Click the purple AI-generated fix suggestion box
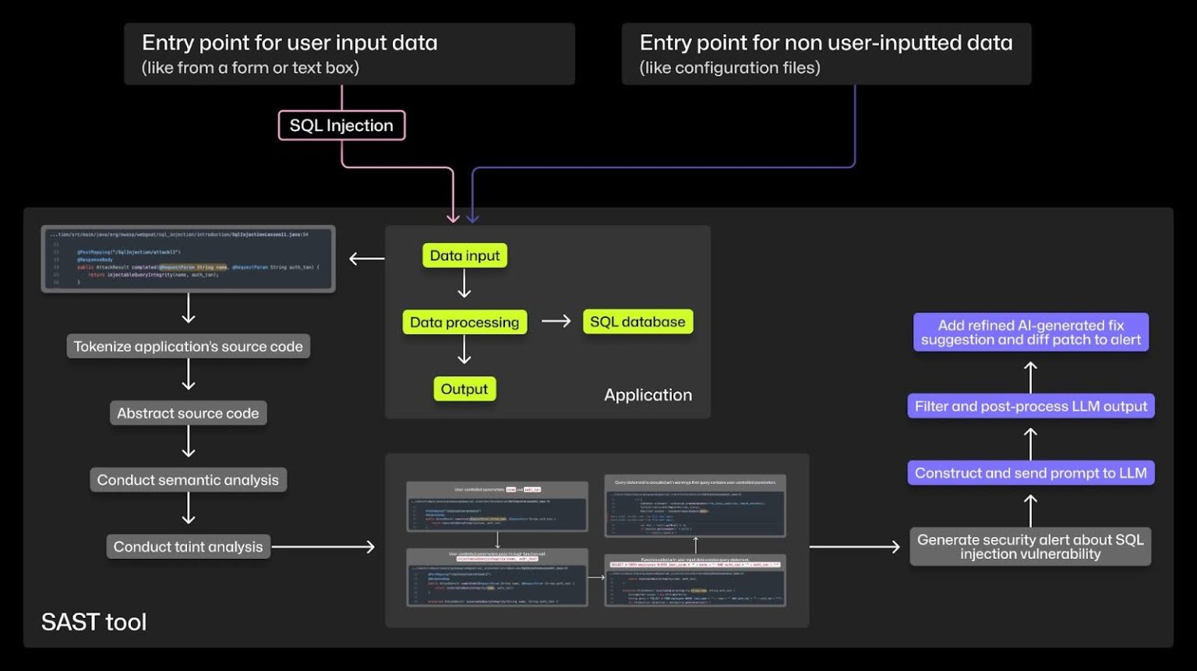Image resolution: width=1197 pixels, height=671 pixels. [x=1030, y=333]
